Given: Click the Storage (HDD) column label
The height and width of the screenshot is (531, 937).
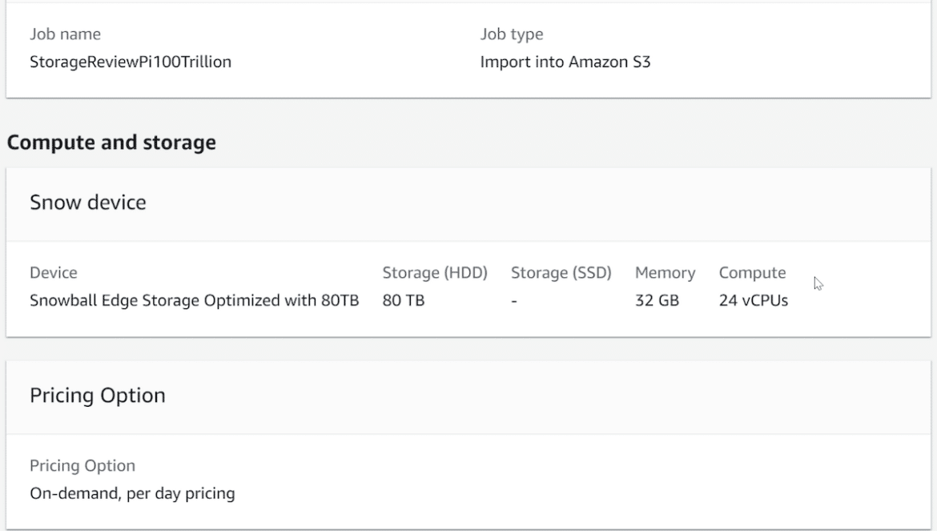Looking at the screenshot, I should [435, 273].
